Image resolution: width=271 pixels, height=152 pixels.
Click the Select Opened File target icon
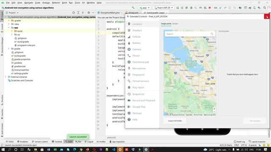74,13
